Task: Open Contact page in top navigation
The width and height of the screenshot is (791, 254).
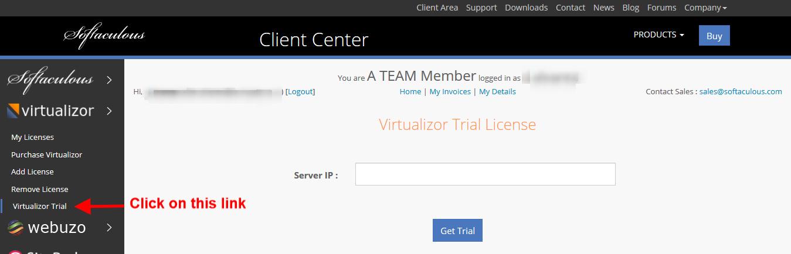Action: [571, 8]
